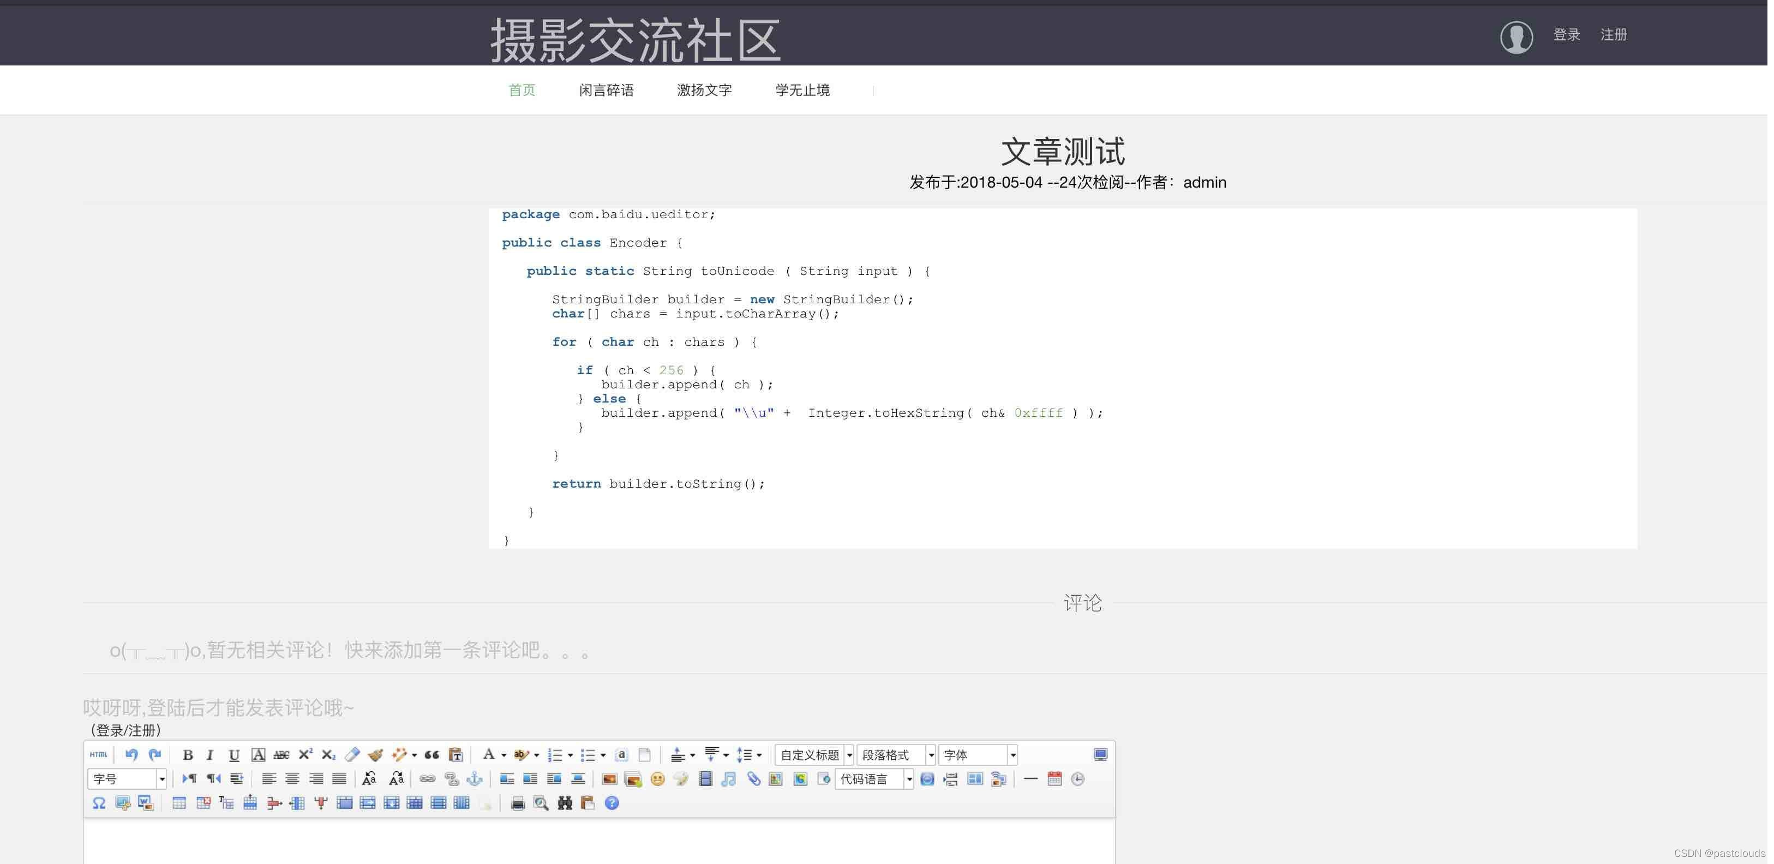Screen dimensions: 1774x864
Task: Click the blockquote icon
Action: click(x=432, y=755)
